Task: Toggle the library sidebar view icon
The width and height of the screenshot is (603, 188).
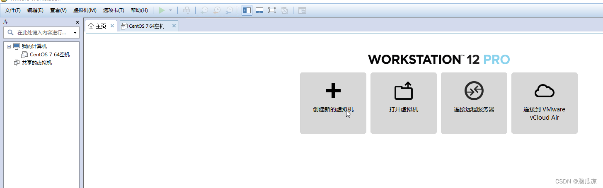Action: click(247, 10)
